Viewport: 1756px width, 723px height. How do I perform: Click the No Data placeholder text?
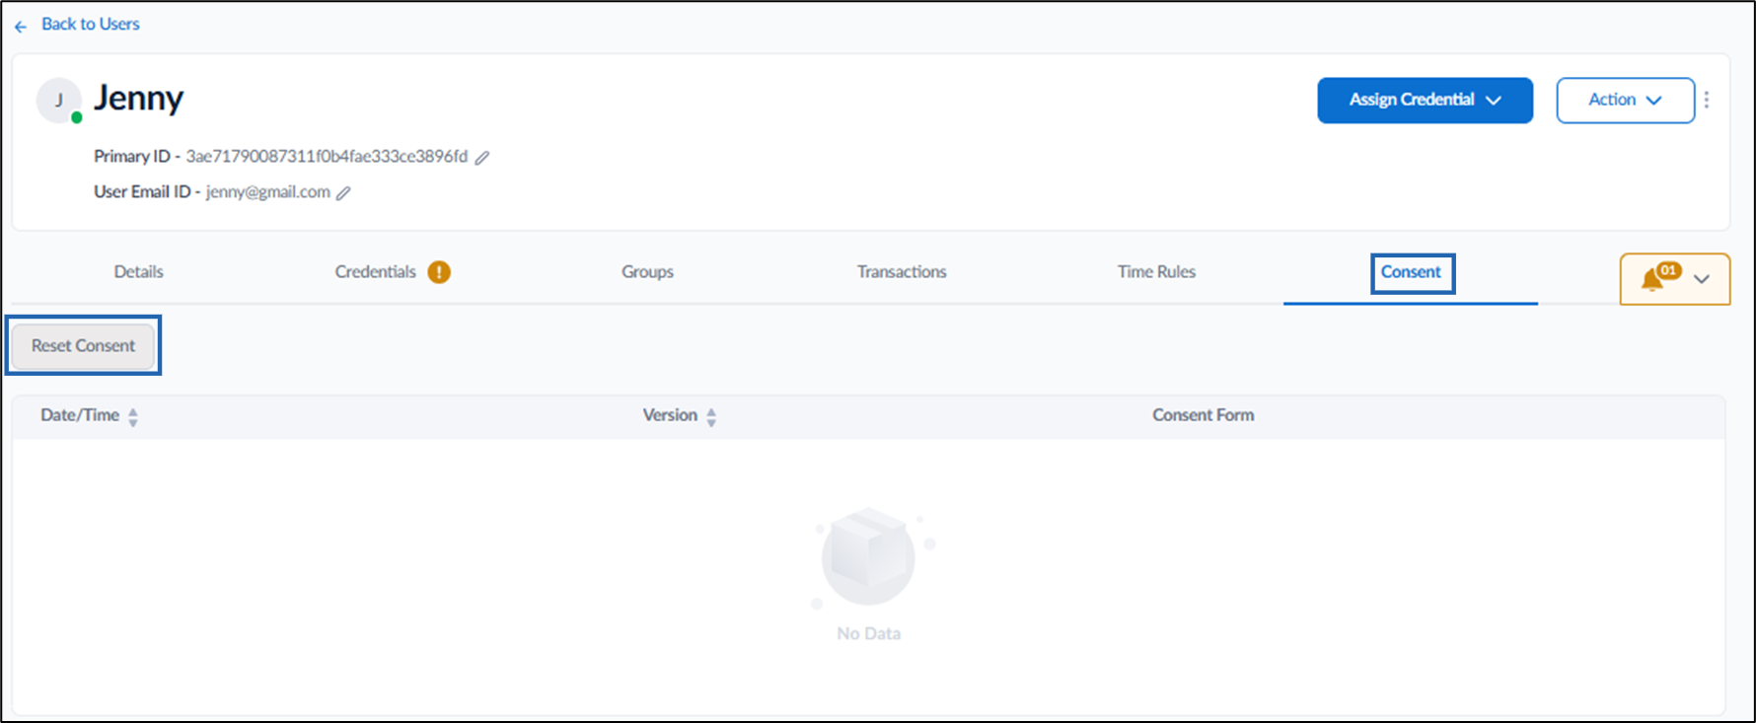tap(868, 633)
